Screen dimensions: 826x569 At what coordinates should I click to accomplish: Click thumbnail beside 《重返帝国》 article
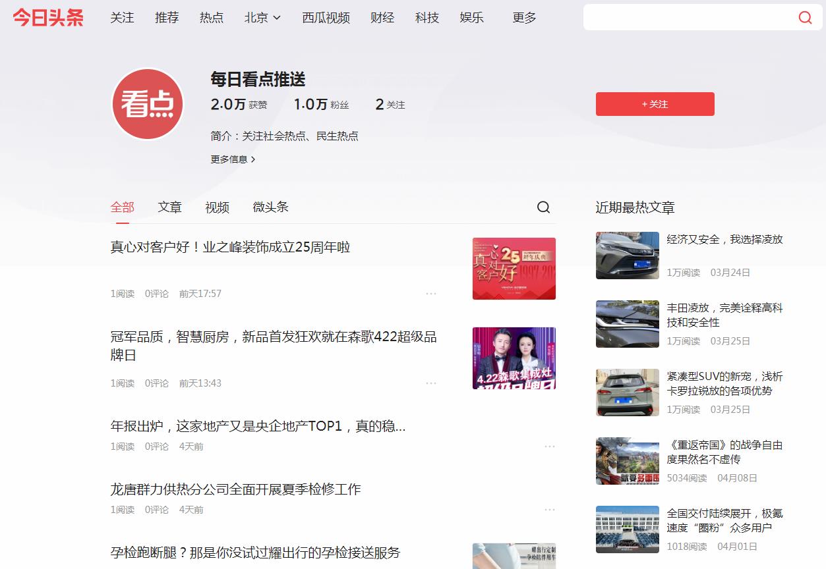(x=628, y=461)
